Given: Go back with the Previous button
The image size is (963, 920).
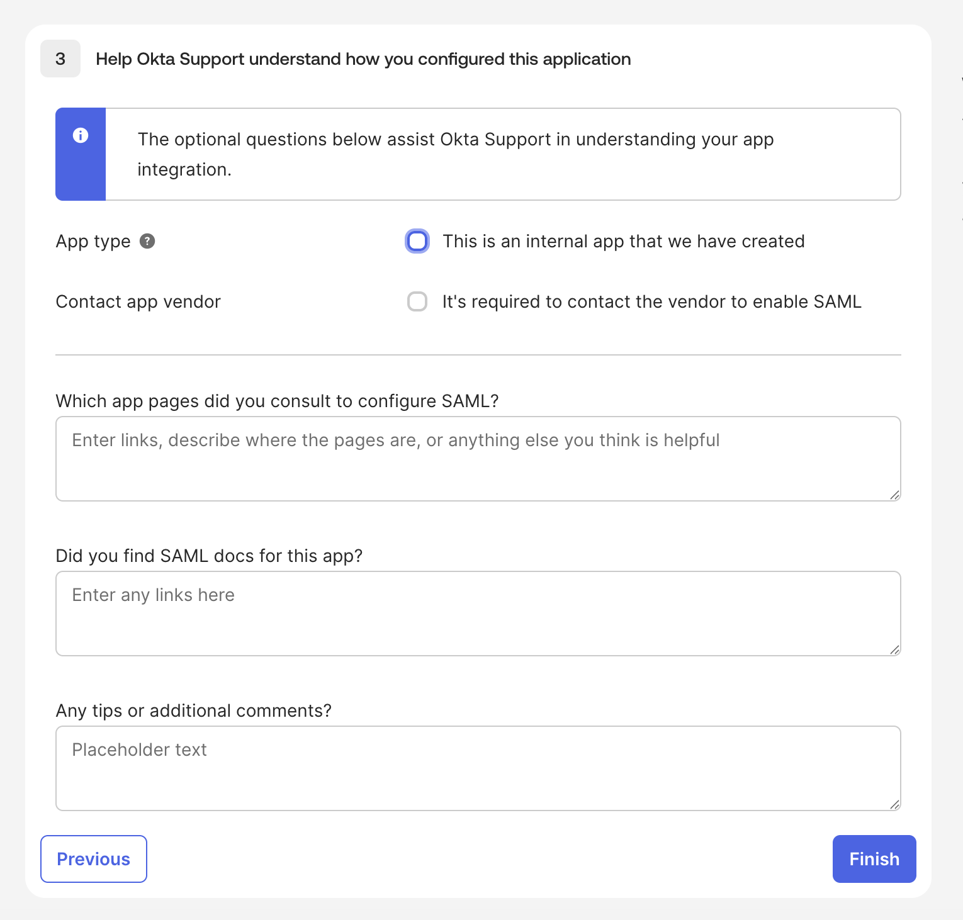Looking at the screenshot, I should pos(94,859).
